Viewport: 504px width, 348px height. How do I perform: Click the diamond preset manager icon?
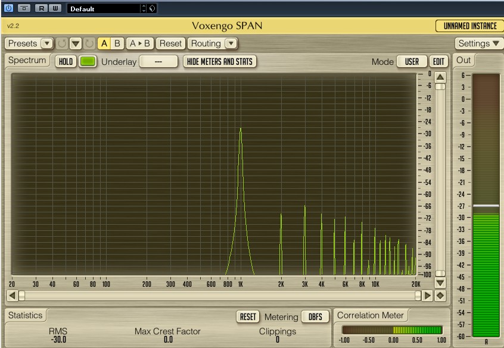pyautogui.click(x=153, y=8)
